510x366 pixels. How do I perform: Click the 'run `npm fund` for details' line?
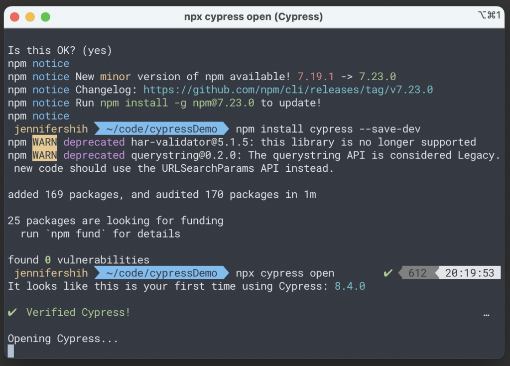coord(100,234)
